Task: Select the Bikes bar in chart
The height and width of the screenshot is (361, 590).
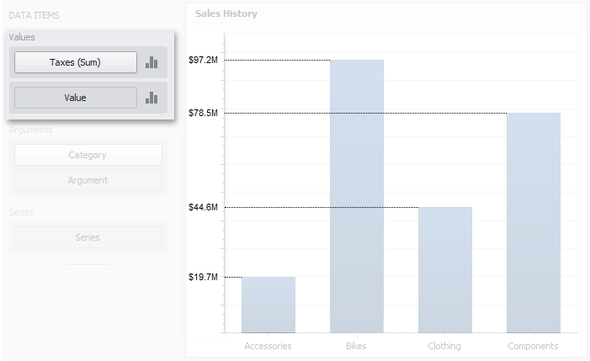Action: click(356, 195)
